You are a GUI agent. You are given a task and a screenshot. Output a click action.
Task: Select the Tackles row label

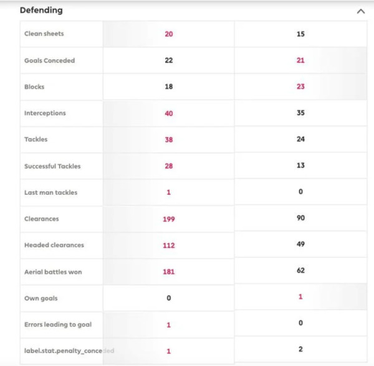[x=36, y=139]
